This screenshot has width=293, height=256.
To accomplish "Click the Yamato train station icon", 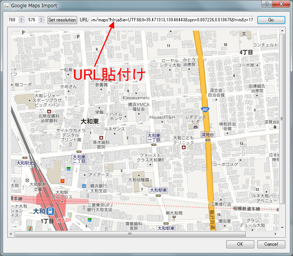I will (51, 211).
